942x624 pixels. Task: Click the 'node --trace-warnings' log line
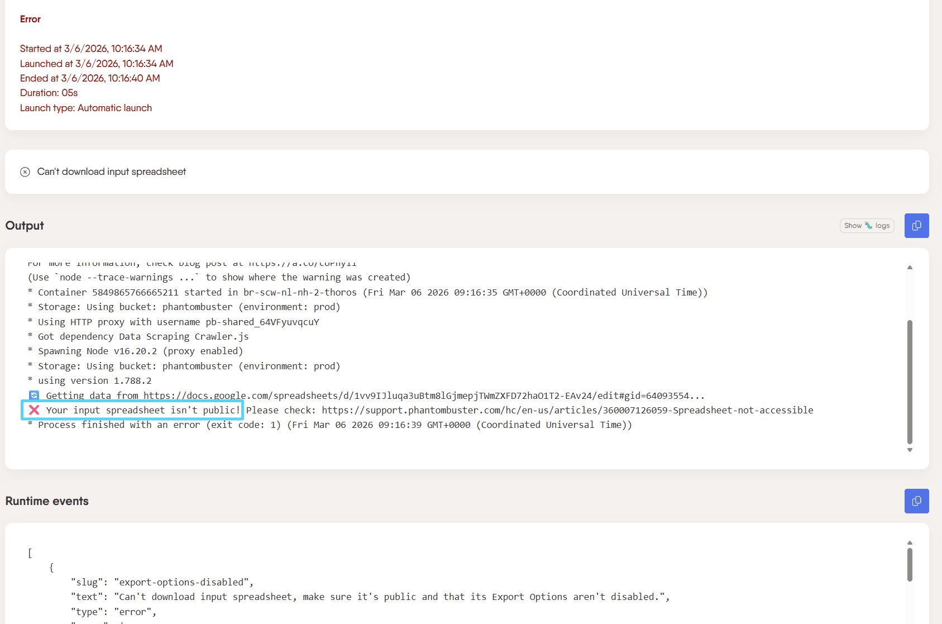[219, 277]
